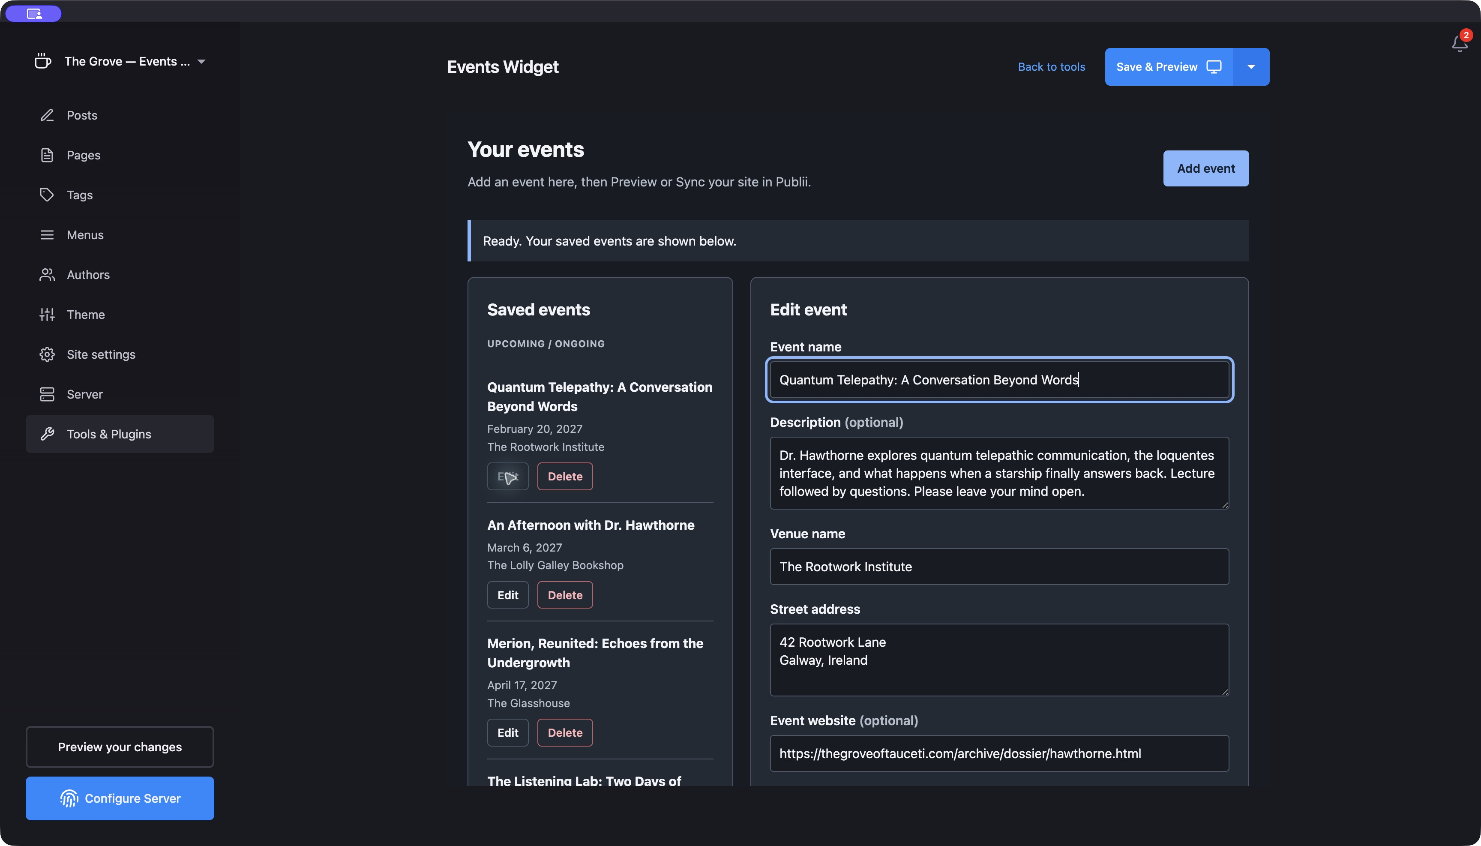Open the Save & Preview dropdown arrow
This screenshot has width=1481, height=846.
click(1251, 67)
